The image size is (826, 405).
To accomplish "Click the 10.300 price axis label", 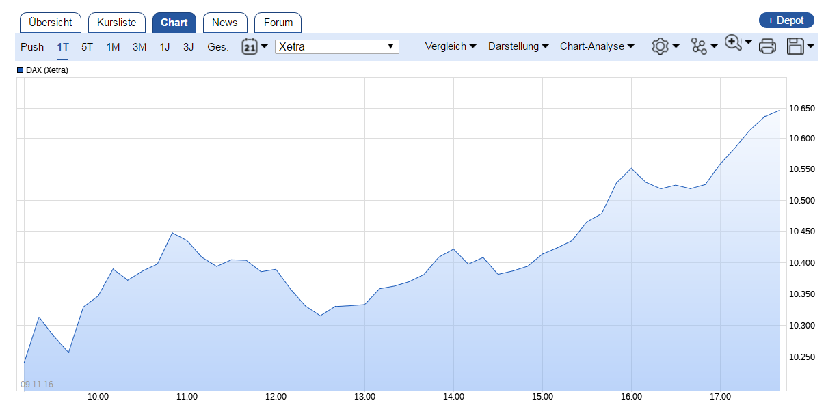I will (802, 325).
